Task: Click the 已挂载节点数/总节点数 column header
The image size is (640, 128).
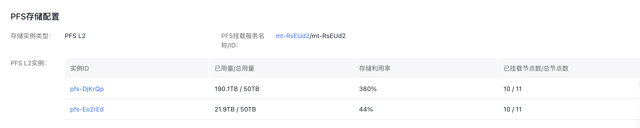Action: coord(536,68)
